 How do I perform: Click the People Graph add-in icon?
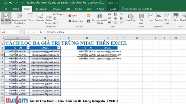[x=88, y=21]
